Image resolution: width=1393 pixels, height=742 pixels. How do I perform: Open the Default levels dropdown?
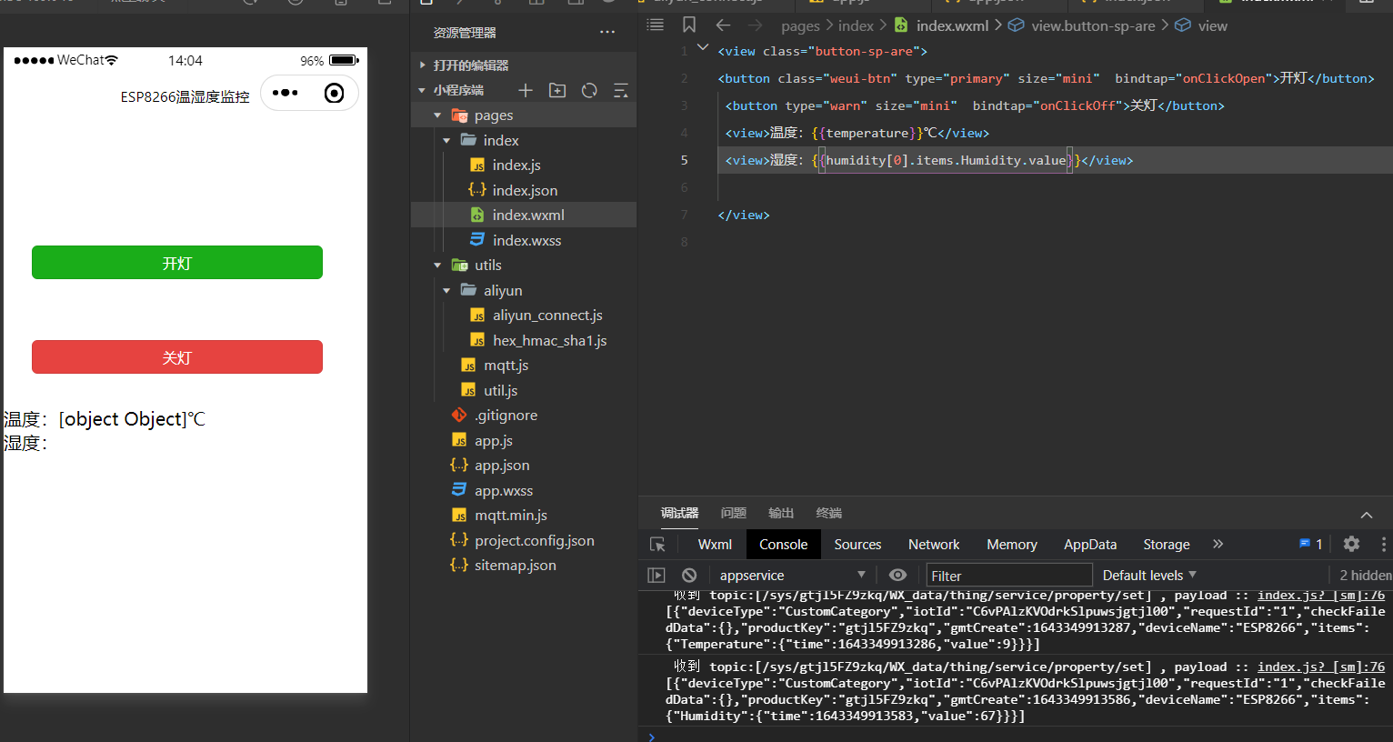point(1149,575)
